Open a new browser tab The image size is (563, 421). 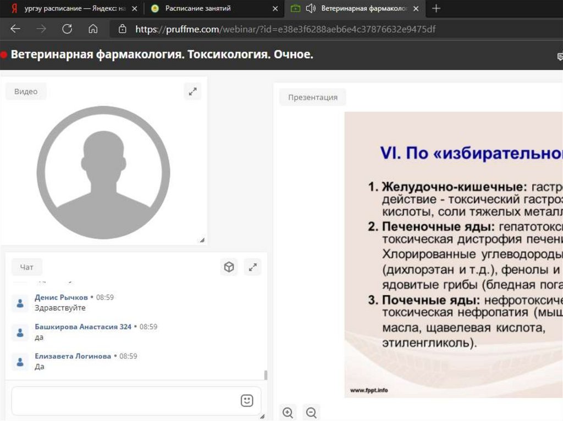pyautogui.click(x=436, y=8)
